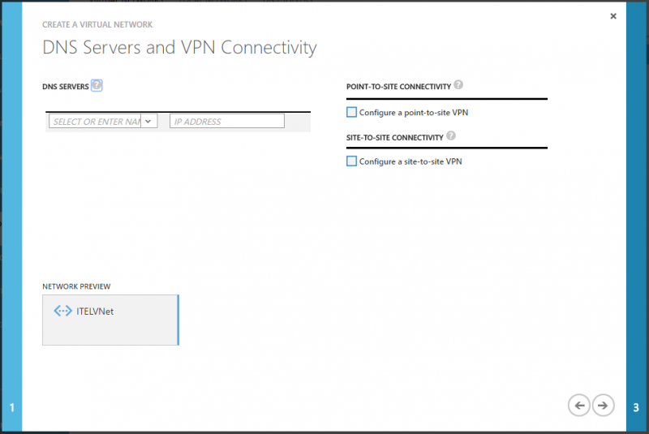Click the 'Configure a point-to-site VPN' label
The width and height of the screenshot is (649, 434).
pos(414,113)
